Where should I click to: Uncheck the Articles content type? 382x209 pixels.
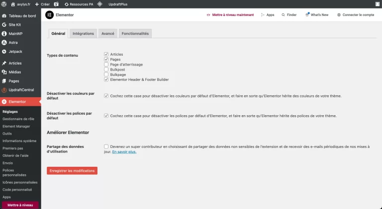point(106,54)
